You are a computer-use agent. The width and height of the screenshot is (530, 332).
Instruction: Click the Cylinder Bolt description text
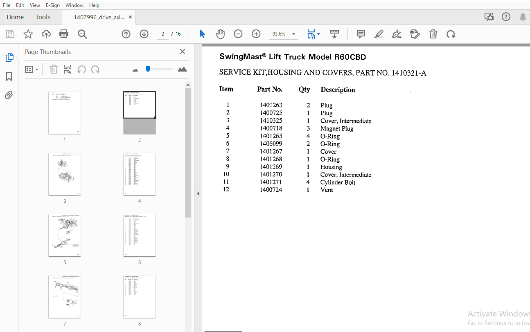coord(338,182)
